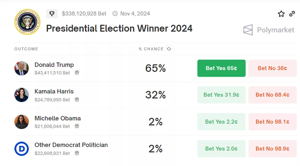Click the trophy icon badge

click(x=52, y=14)
